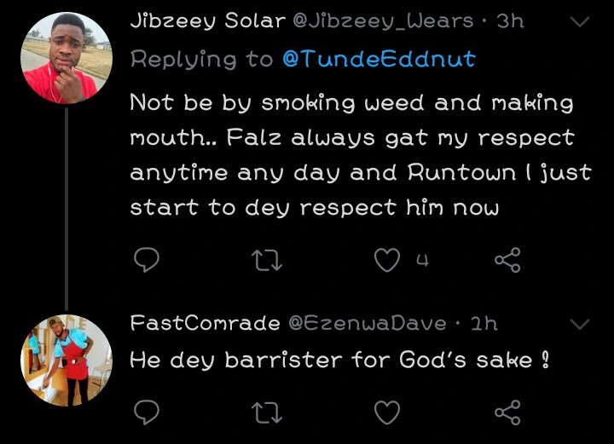
Task: Open FastComrade tweet options chevron
Action: click(x=578, y=324)
